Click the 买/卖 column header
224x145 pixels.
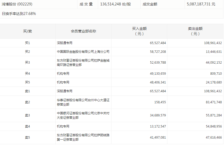click(28, 31)
